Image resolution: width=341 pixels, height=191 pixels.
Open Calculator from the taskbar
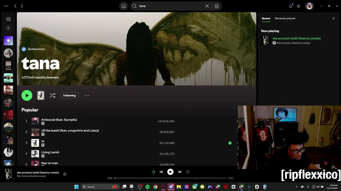click(x=265, y=187)
